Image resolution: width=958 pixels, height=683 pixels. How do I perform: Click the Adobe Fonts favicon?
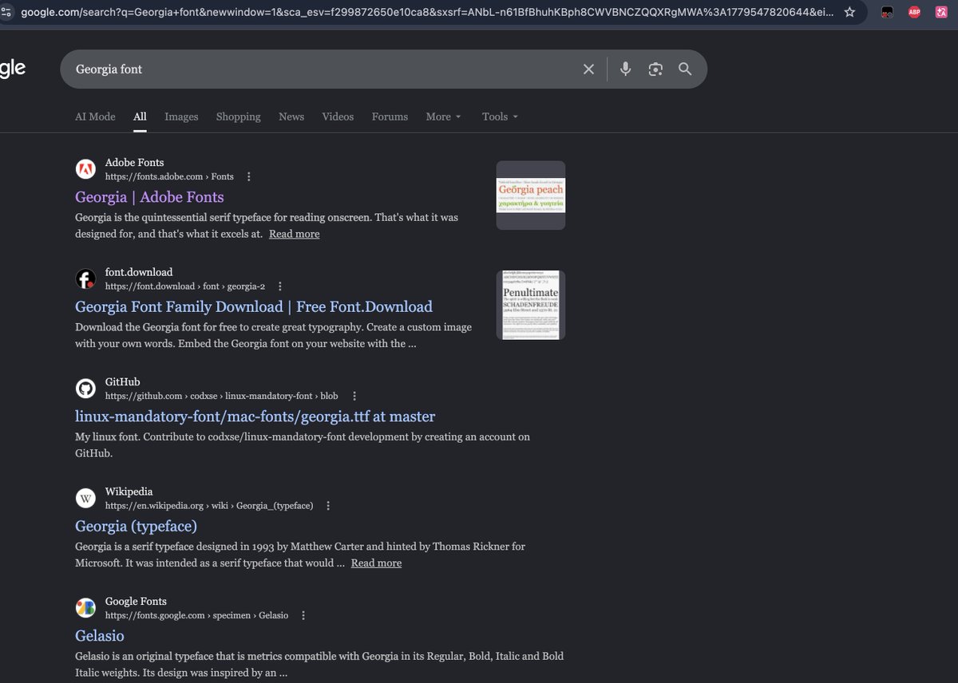click(x=85, y=169)
